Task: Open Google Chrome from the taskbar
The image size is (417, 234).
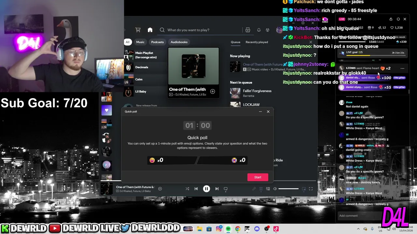Action: pyautogui.click(x=237, y=229)
